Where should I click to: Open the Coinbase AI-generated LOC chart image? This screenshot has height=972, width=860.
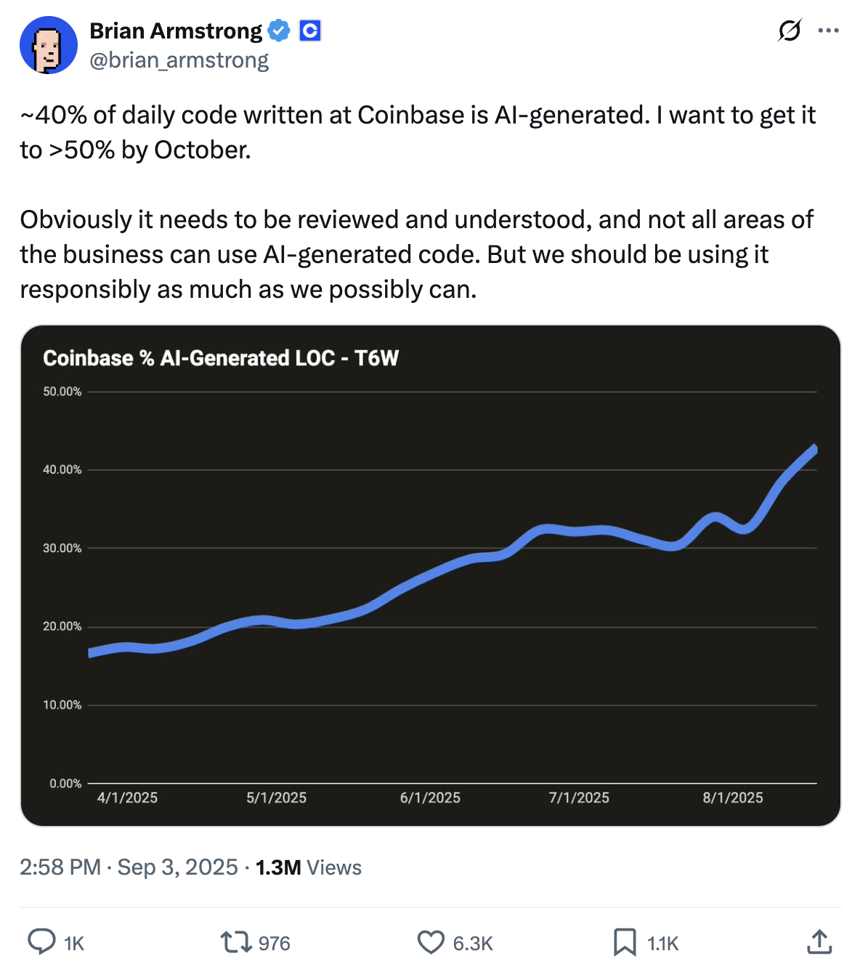click(x=430, y=575)
